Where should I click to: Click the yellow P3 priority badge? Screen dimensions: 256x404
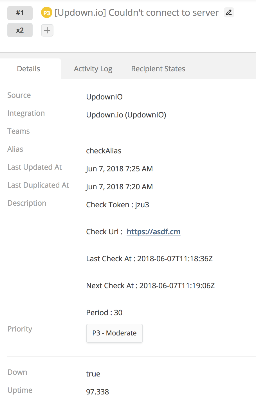click(47, 13)
